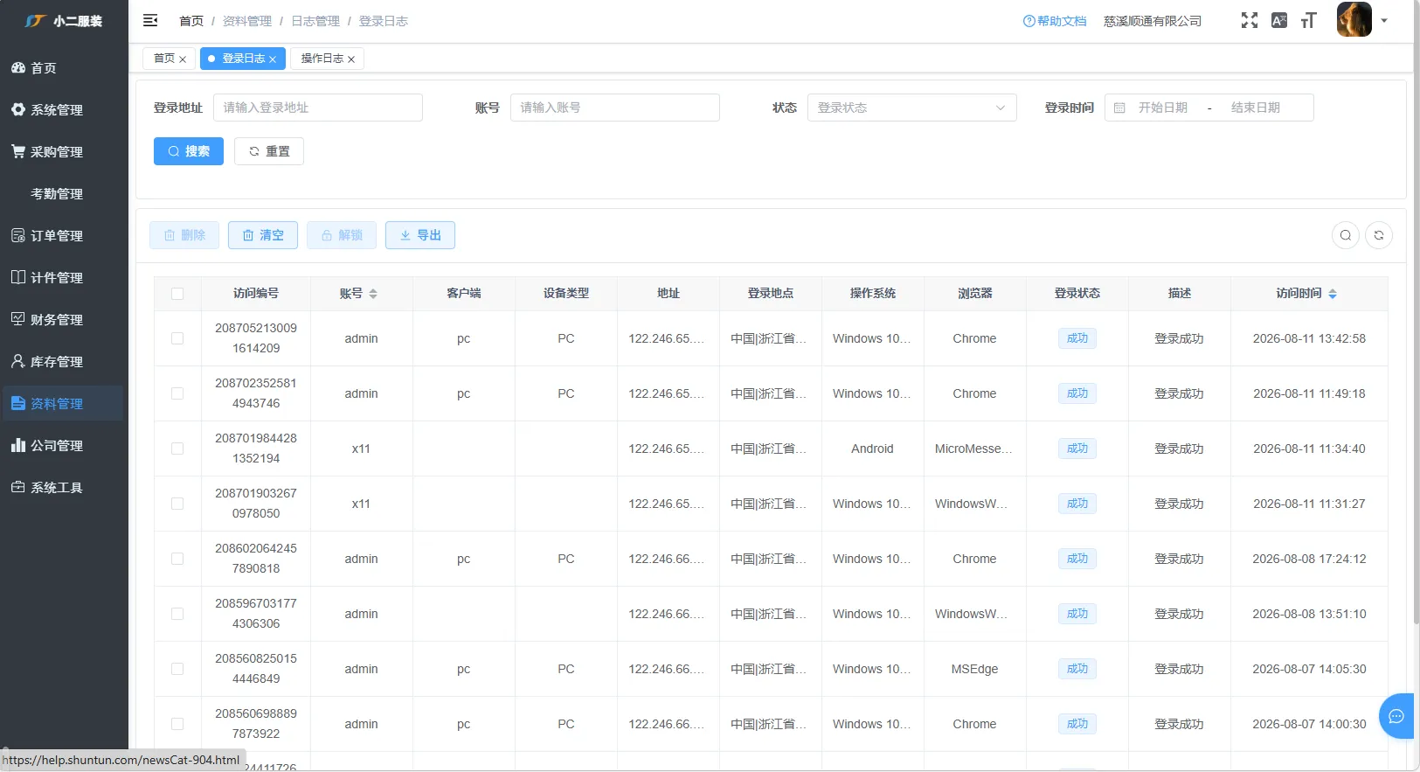Sort by 账号 column arrows

point(373,294)
